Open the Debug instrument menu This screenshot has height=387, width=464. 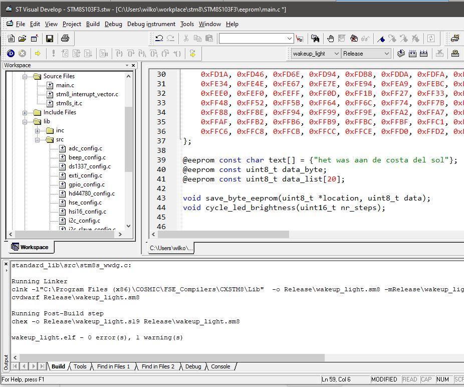click(151, 24)
